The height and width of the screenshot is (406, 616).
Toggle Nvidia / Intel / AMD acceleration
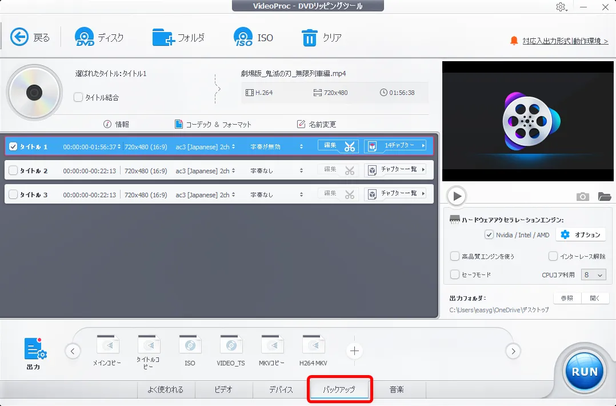tap(489, 234)
